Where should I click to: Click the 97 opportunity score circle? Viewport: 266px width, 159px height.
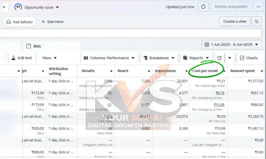point(18,7)
